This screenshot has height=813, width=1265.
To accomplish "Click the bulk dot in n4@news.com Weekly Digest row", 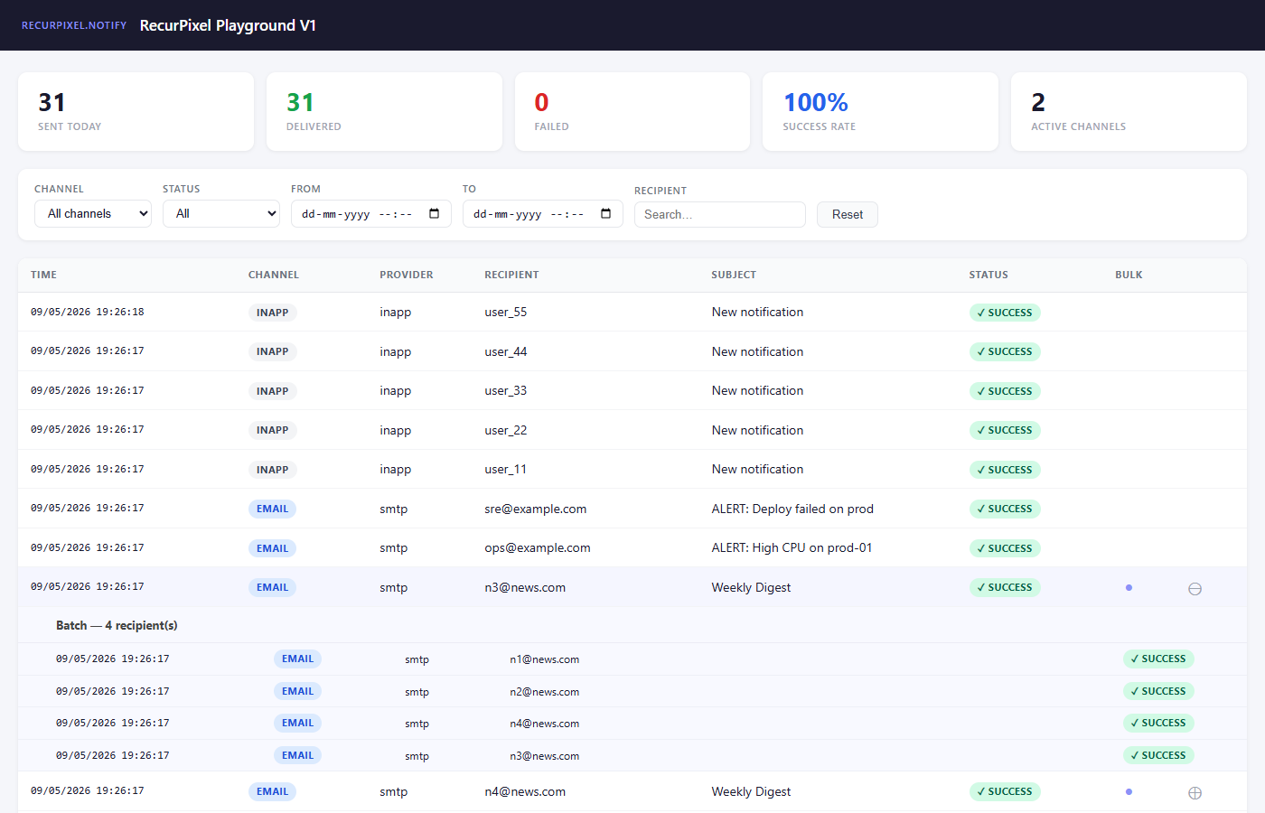I will tap(1129, 792).
